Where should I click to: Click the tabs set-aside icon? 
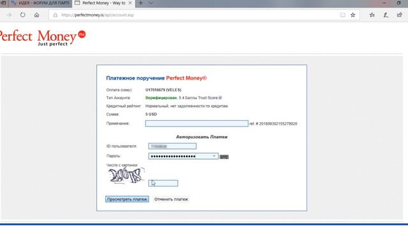[3, 3]
